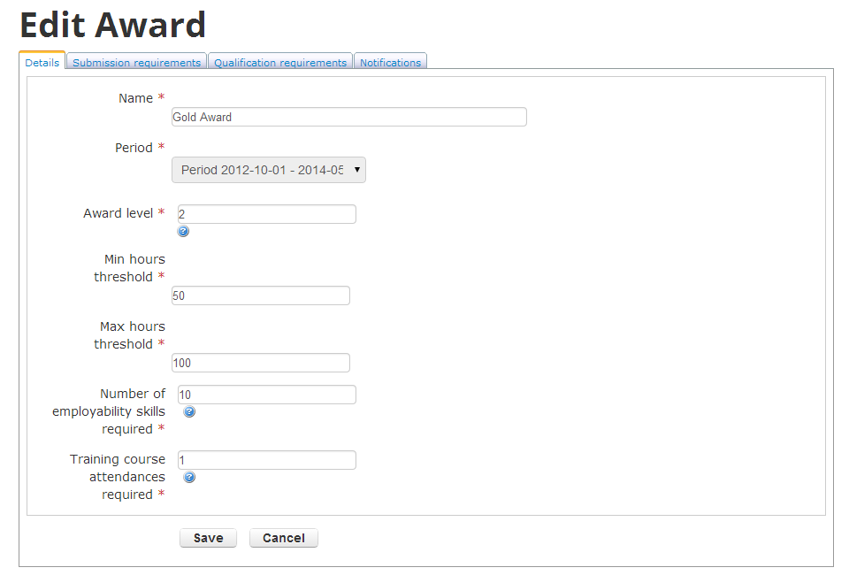Open help icon under Award level field
This screenshot has height=583, width=849.
[x=184, y=232]
